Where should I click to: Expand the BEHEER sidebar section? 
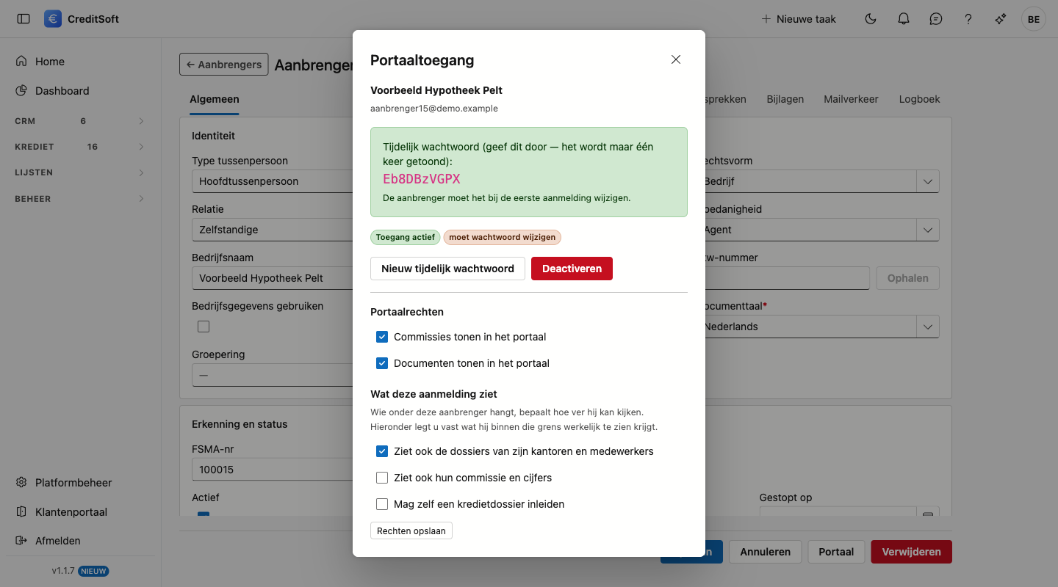81,199
